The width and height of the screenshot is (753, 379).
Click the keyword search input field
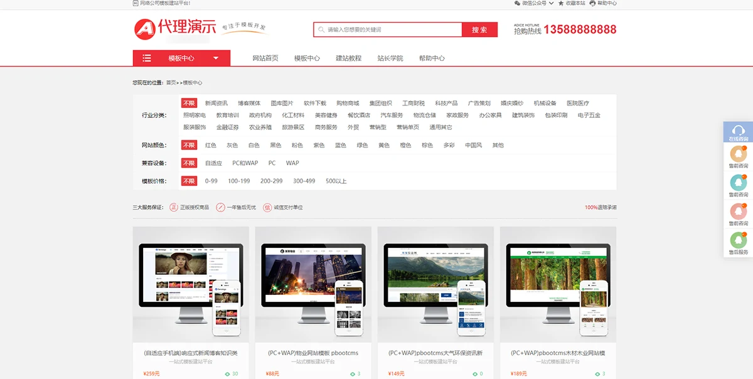(389, 29)
